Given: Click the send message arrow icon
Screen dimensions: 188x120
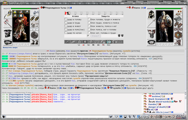Looking at the screenshot, I should (x=111, y=117).
